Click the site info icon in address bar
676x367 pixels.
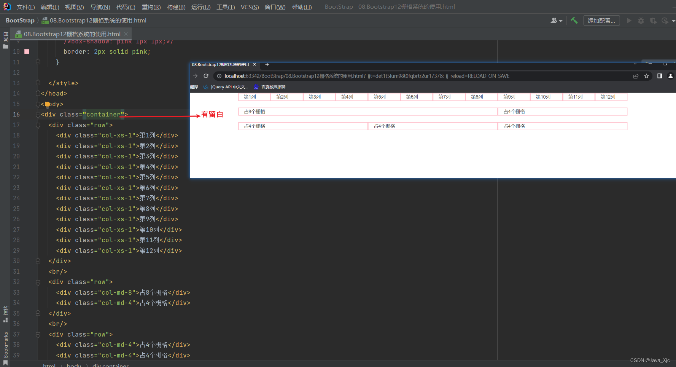point(219,76)
